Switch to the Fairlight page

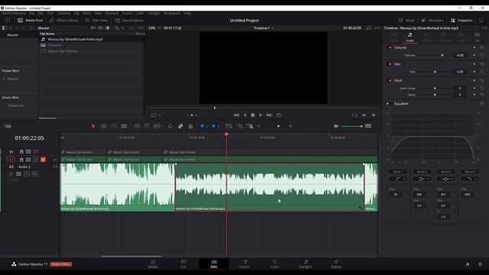tap(306, 264)
